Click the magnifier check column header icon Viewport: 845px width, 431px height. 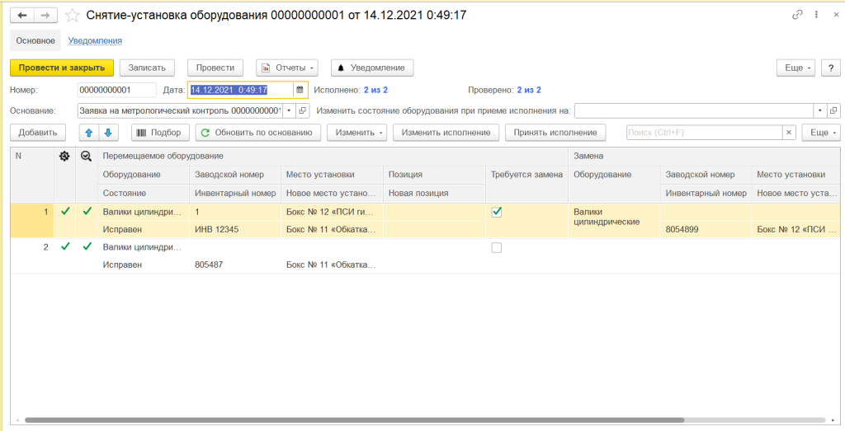[x=86, y=156]
